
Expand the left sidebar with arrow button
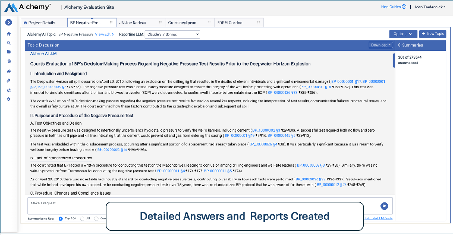click(8, 22)
